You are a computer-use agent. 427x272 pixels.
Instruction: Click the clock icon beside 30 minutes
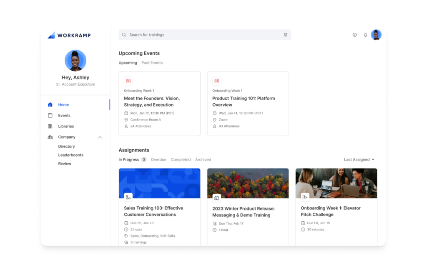[x=303, y=229]
